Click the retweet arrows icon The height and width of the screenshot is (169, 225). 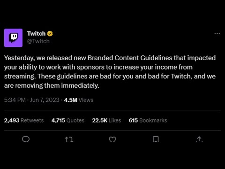[x=69, y=139]
